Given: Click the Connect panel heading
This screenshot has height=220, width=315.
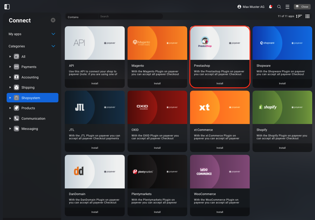Looking at the screenshot, I should [20, 20].
